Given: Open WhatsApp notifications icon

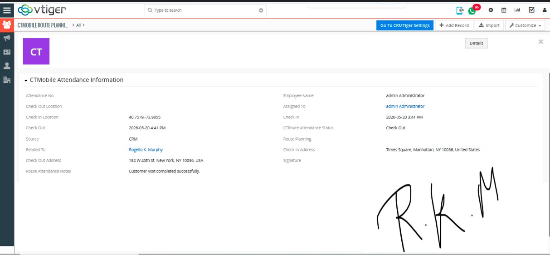Looking at the screenshot, I should (472, 11).
